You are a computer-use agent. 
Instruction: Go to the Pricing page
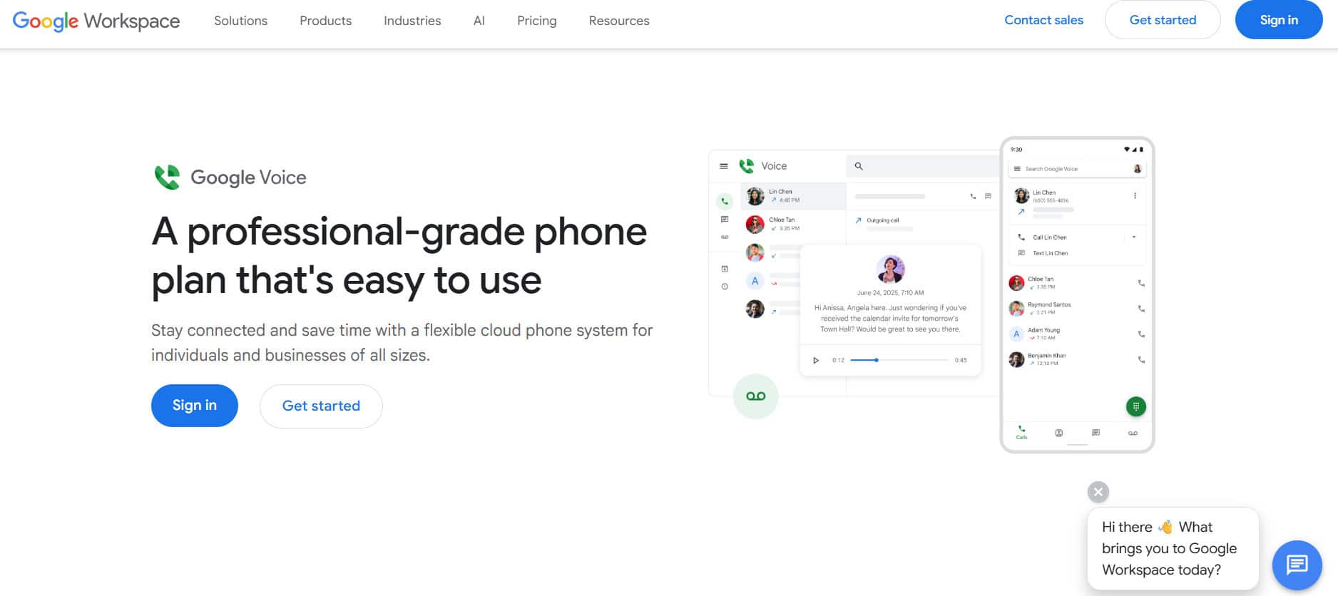(536, 21)
